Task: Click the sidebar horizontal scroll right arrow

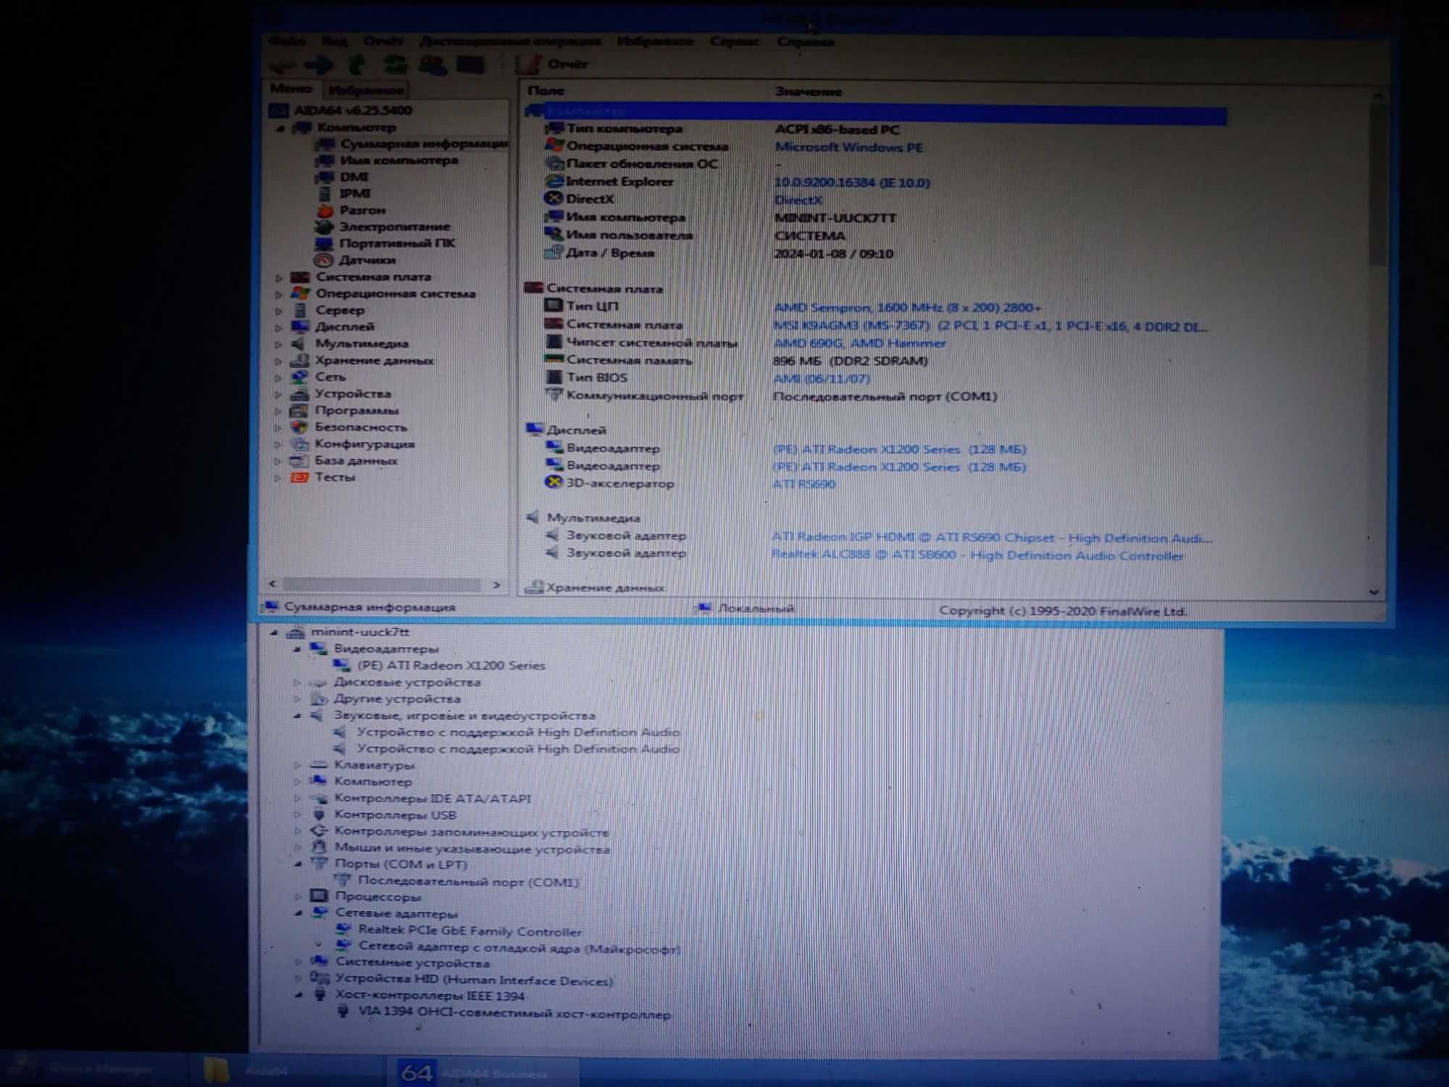Action: coord(496,585)
